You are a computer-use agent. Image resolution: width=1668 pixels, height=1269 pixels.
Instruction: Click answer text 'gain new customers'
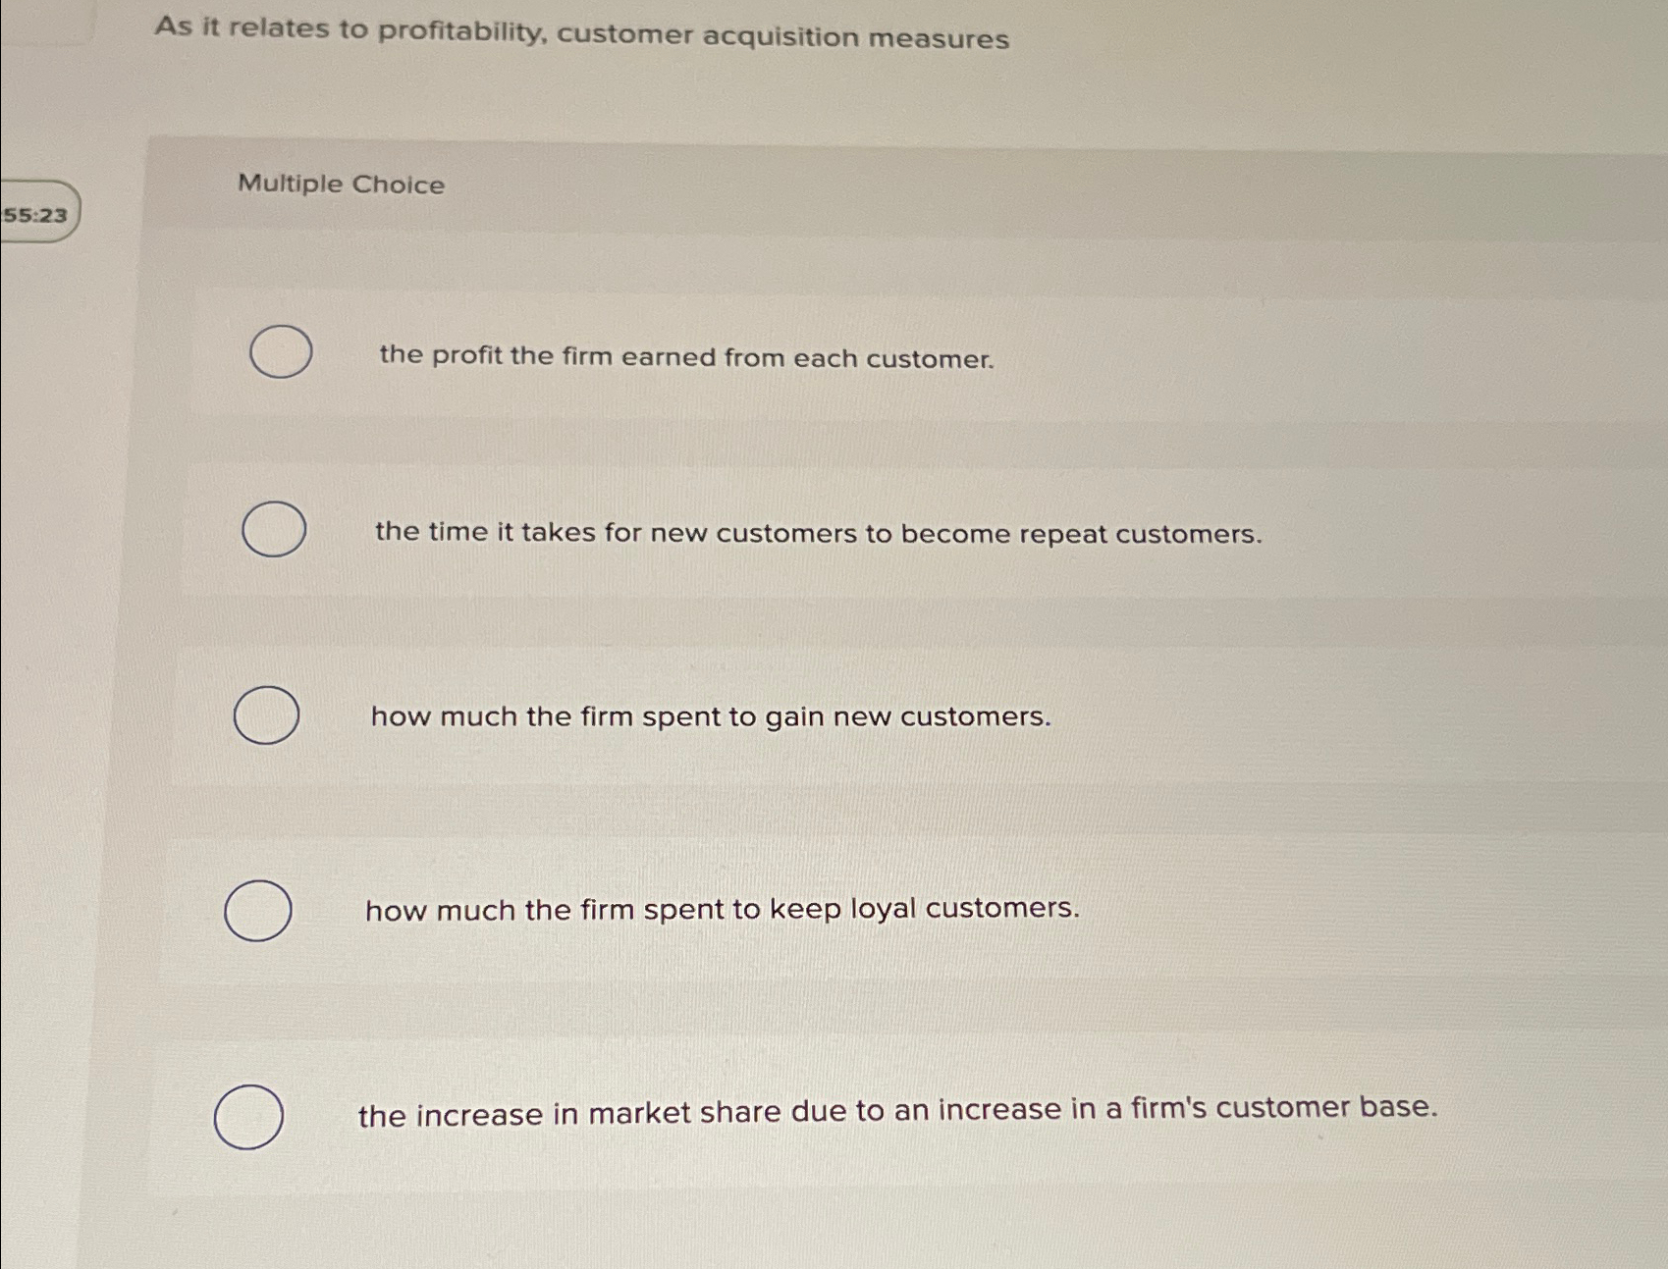[711, 717]
